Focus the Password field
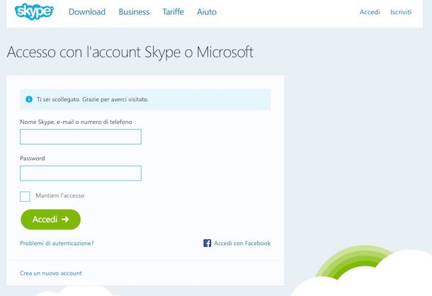 81,173
